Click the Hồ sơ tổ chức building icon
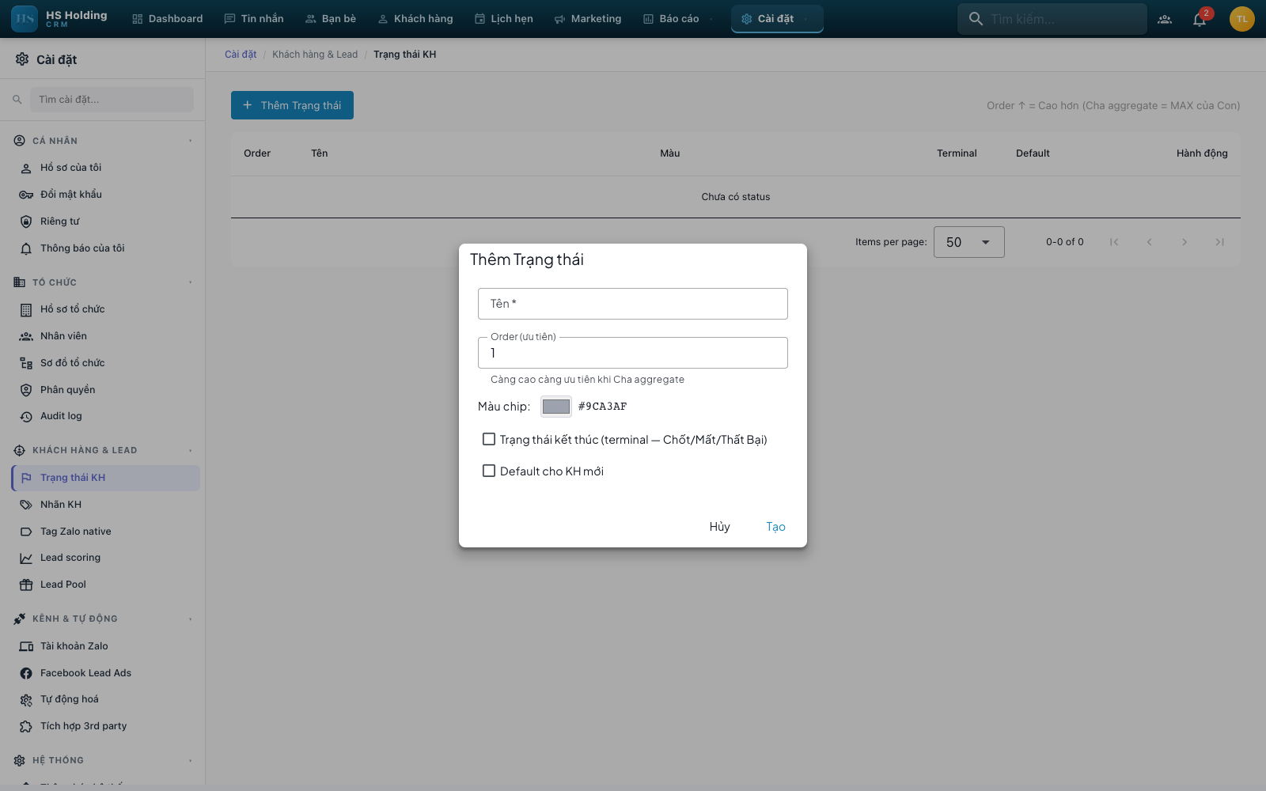This screenshot has height=791, width=1266. coord(26,309)
